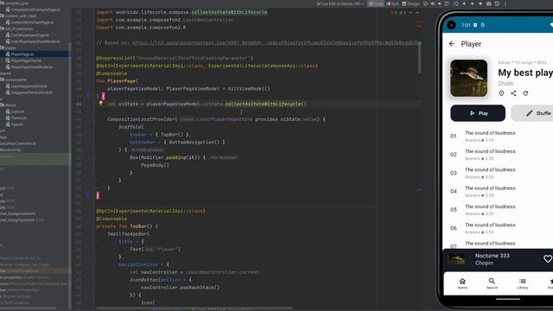Tap the back arrow in Player app bar
The height and width of the screenshot is (311, 553).
(x=452, y=44)
